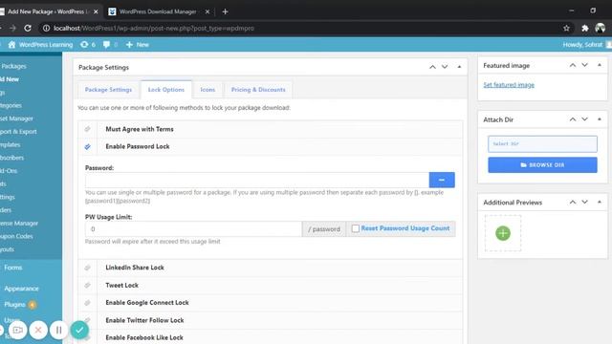The width and height of the screenshot is (612, 344).
Task: Check Reset Password Usage Count
Action: pyautogui.click(x=355, y=228)
